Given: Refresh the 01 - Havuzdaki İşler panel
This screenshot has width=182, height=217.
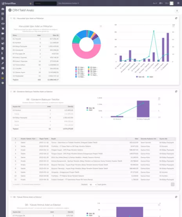Looking at the screenshot, I should (x=176, y=18).
